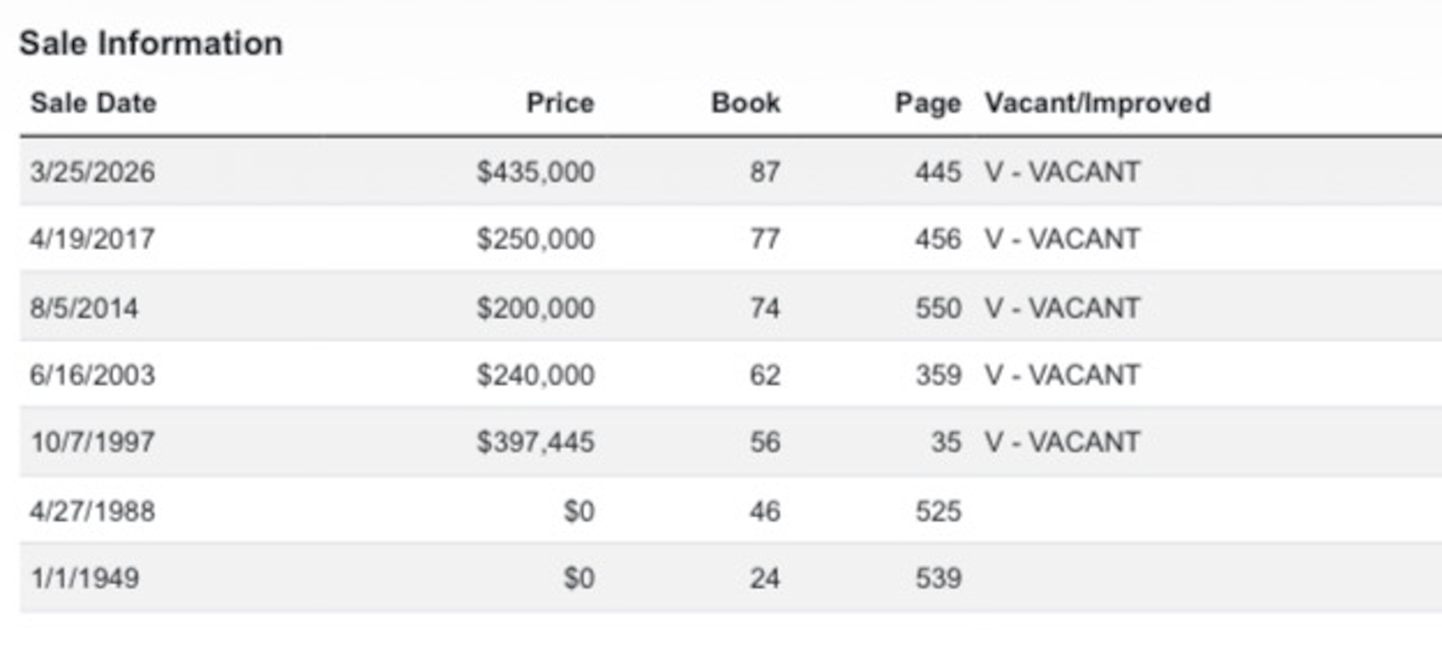Select the 10/7/1997 sale date
This screenshot has width=1442, height=651.
click(x=92, y=442)
